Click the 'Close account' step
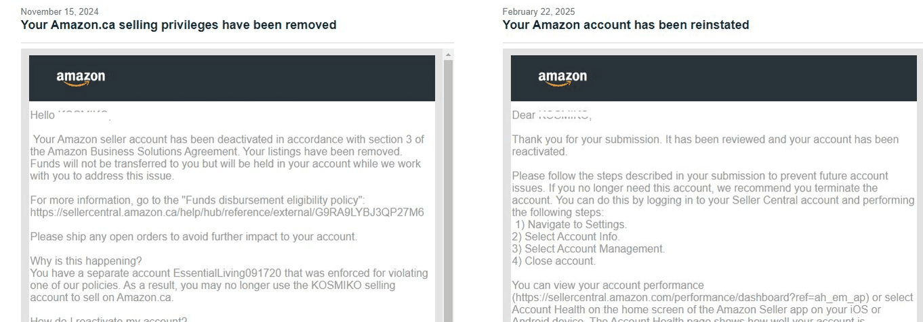Viewport: 923px width, 322px height. tap(554, 261)
